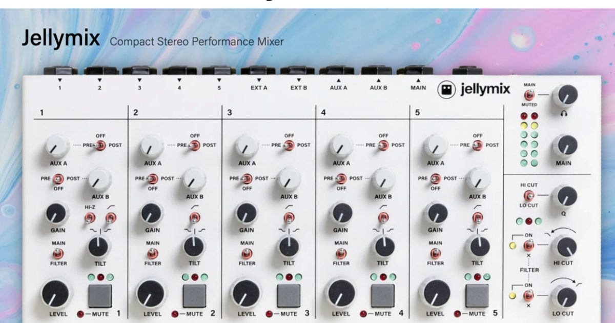Flip the channel 2 tilt shape switch above TILT
Screen dimensions: 615x323
(x=195, y=218)
